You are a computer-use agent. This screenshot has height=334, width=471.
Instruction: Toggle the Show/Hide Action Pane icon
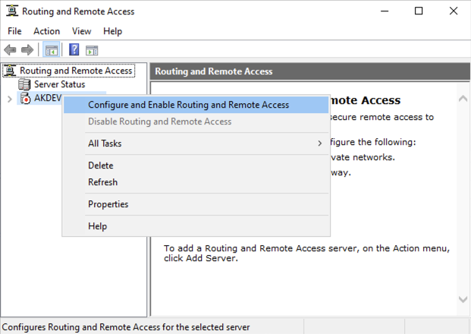point(92,50)
